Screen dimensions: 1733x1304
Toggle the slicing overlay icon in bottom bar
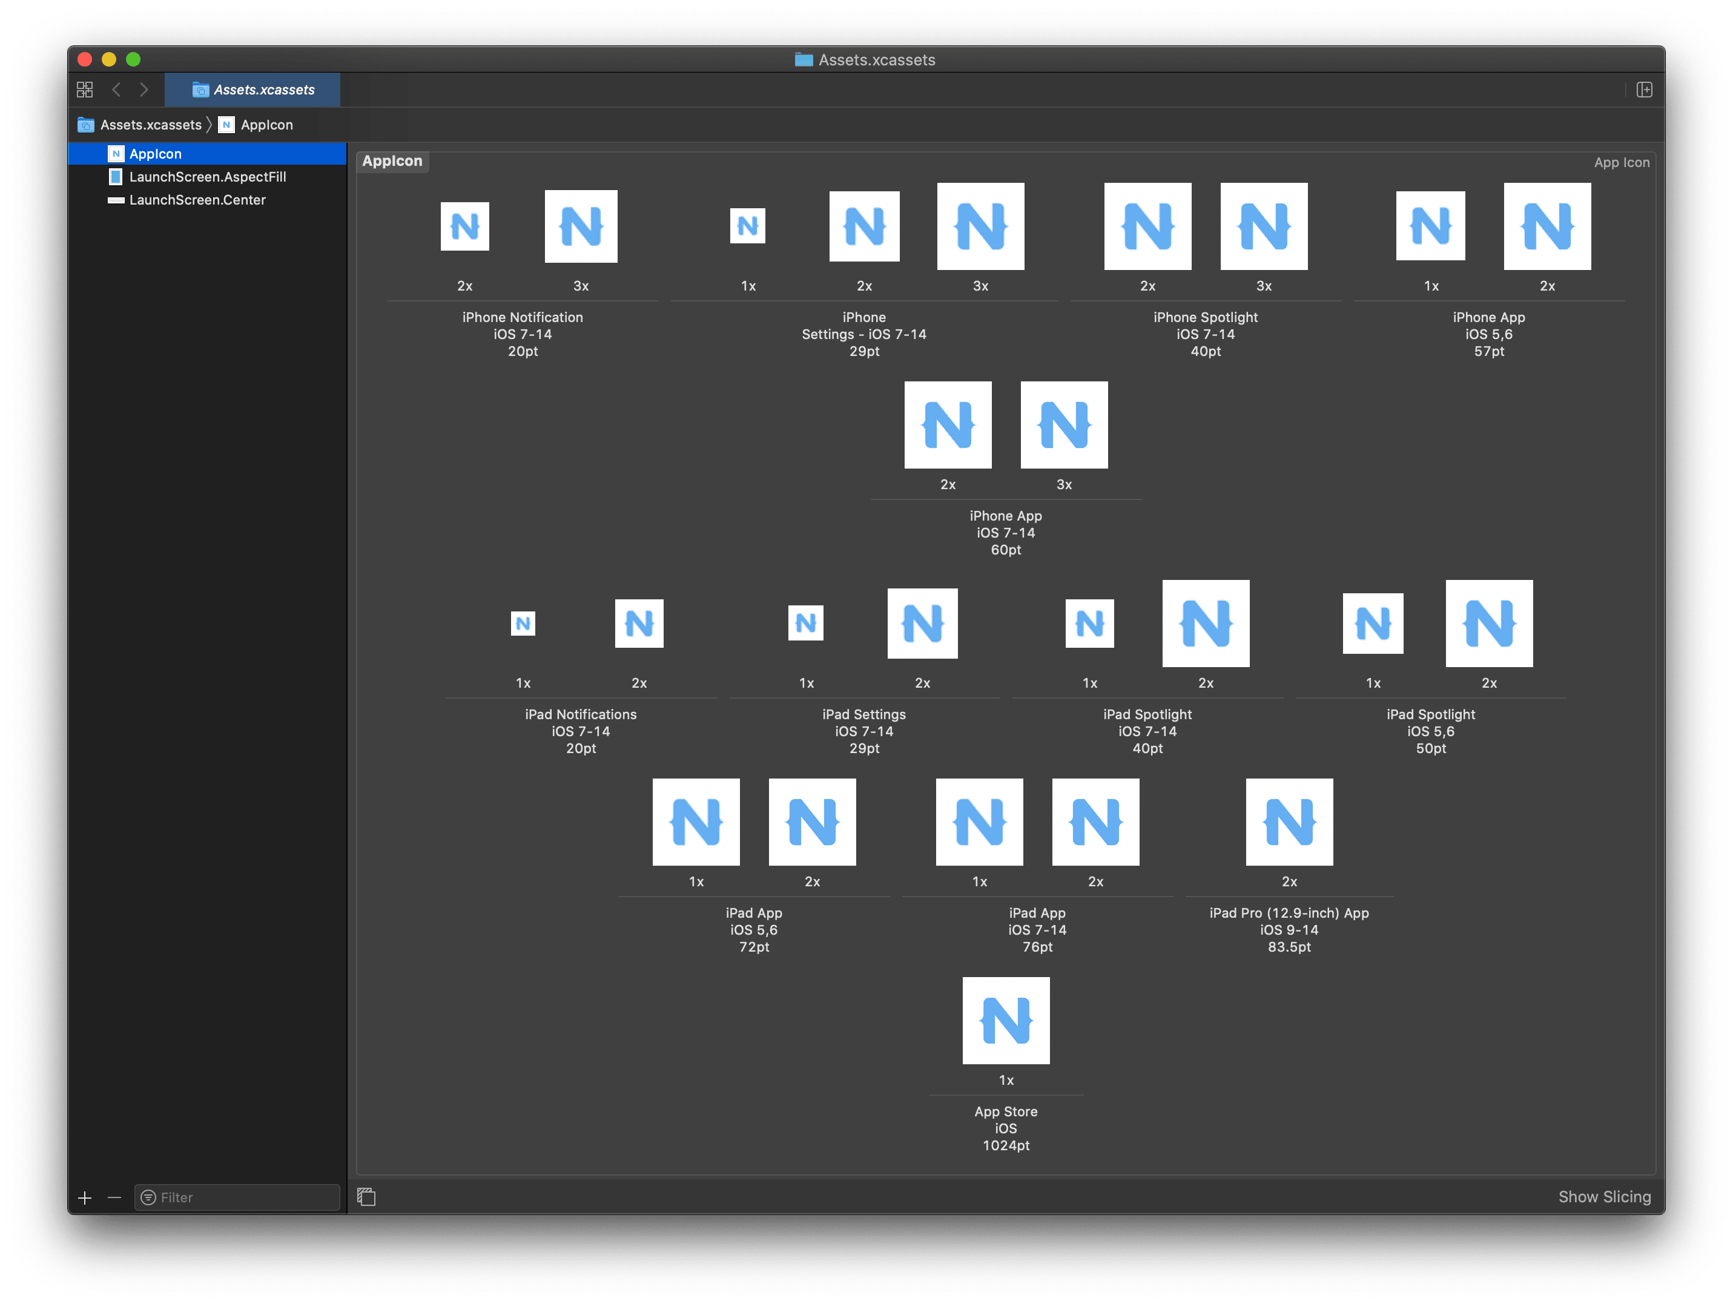coord(366,1197)
